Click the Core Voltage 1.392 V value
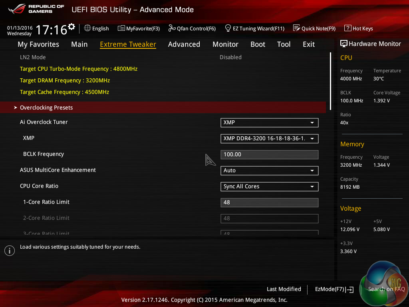Screen dimensions: 409x307 click(x=381, y=101)
